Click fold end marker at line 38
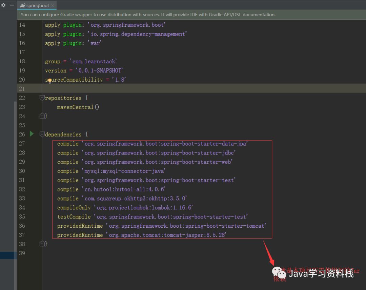 [x=42, y=244]
